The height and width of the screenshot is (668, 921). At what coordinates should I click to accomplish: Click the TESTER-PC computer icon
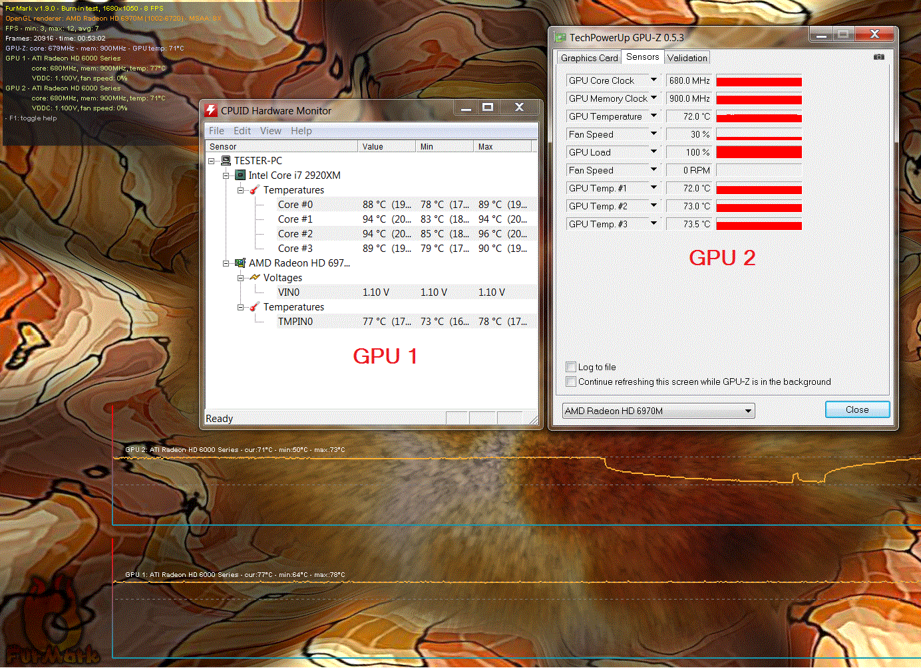[x=226, y=161]
